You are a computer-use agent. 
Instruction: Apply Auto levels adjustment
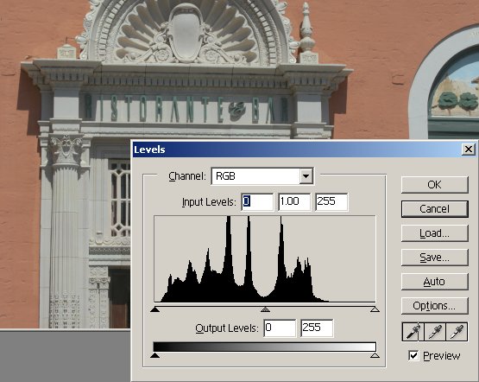coord(434,282)
